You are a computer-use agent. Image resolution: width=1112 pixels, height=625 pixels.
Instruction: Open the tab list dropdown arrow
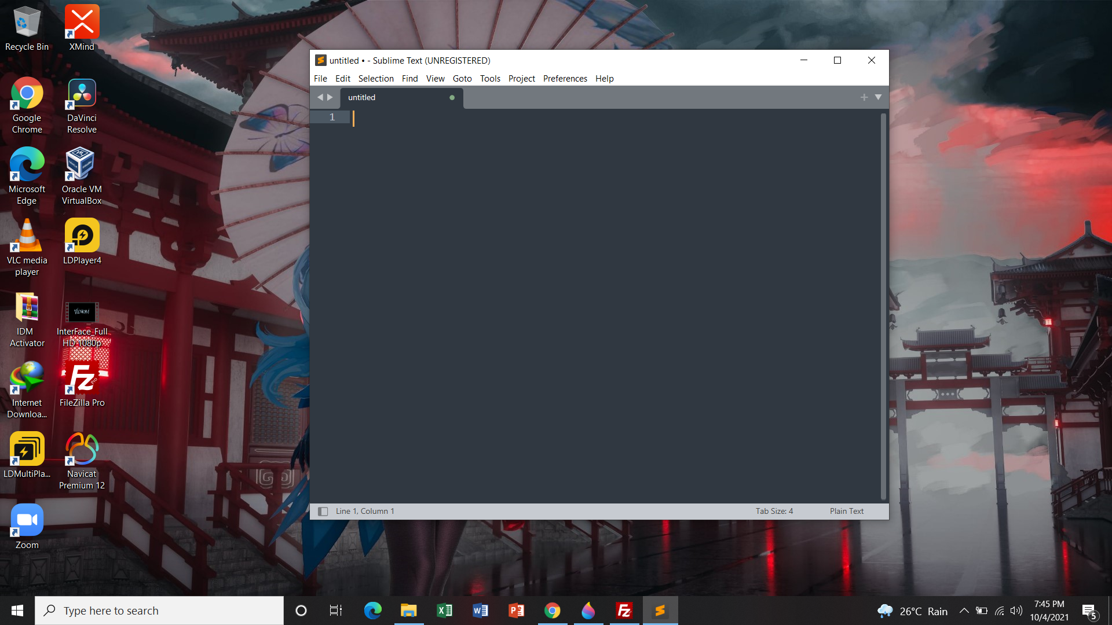[x=878, y=97]
